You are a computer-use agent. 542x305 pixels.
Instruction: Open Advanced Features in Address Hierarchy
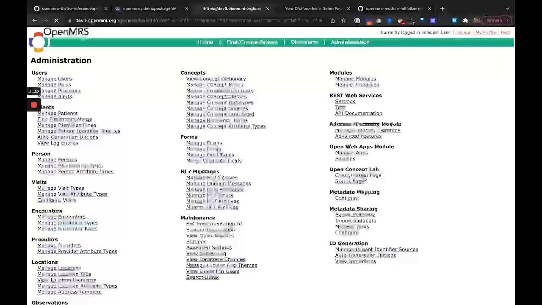[x=358, y=136]
